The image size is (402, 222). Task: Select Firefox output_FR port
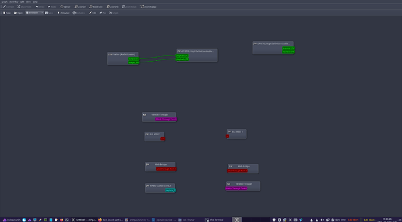point(133,62)
